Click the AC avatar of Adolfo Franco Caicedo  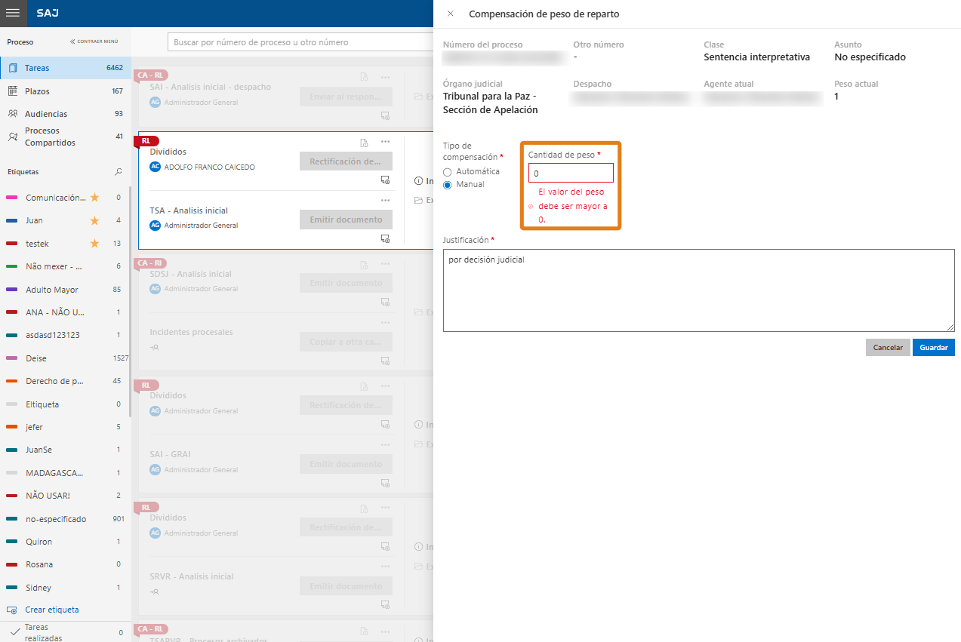tap(155, 167)
